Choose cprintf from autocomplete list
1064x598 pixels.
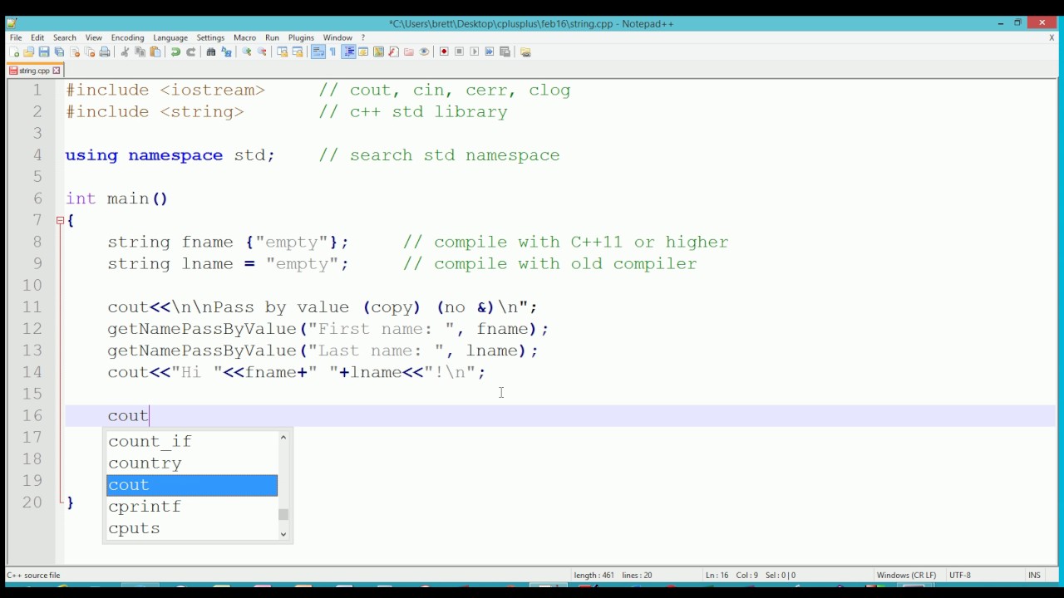pos(191,507)
